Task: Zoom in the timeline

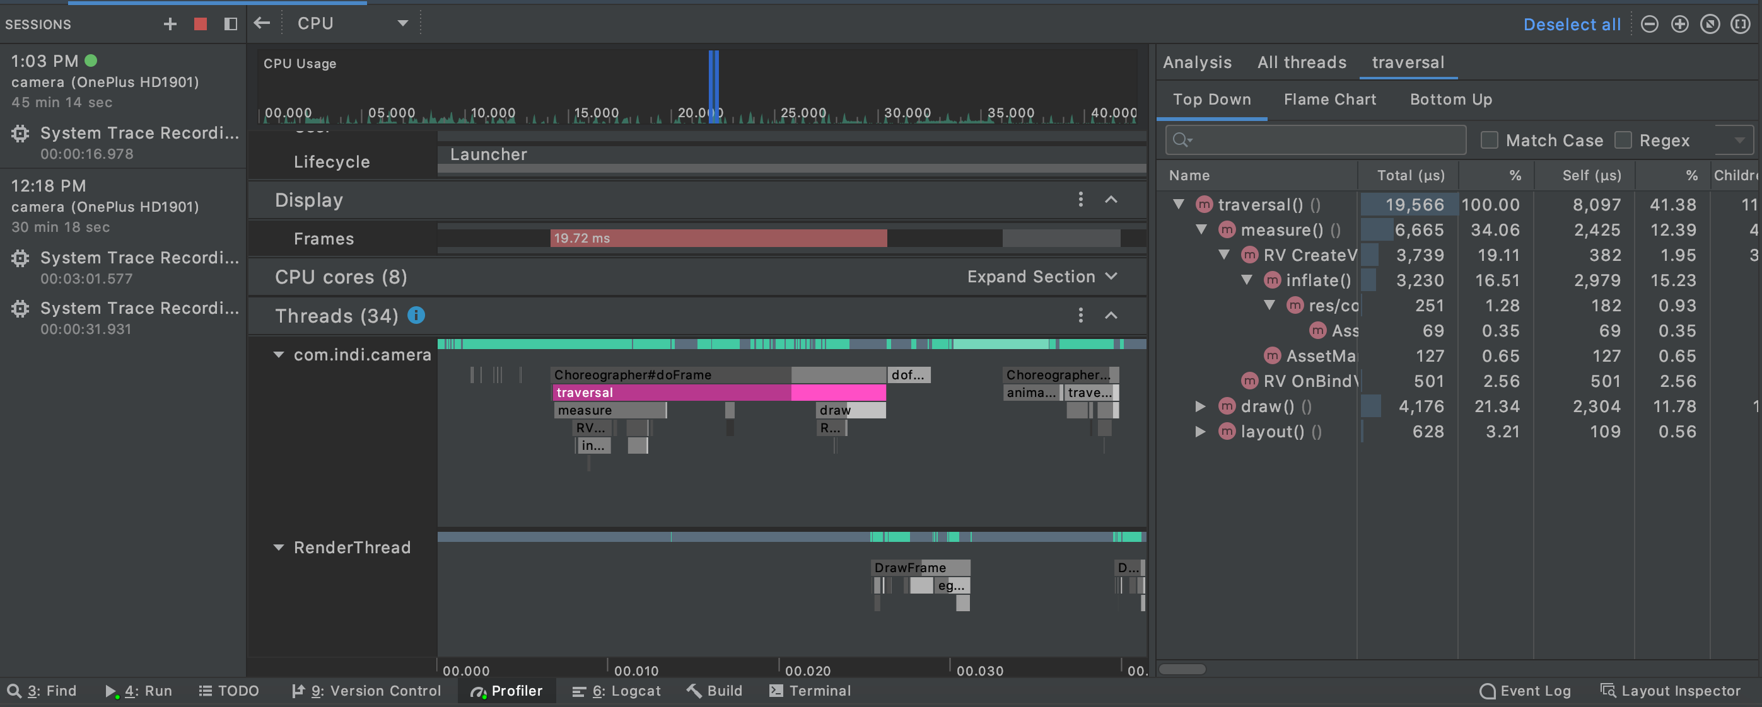Action: [x=1679, y=24]
